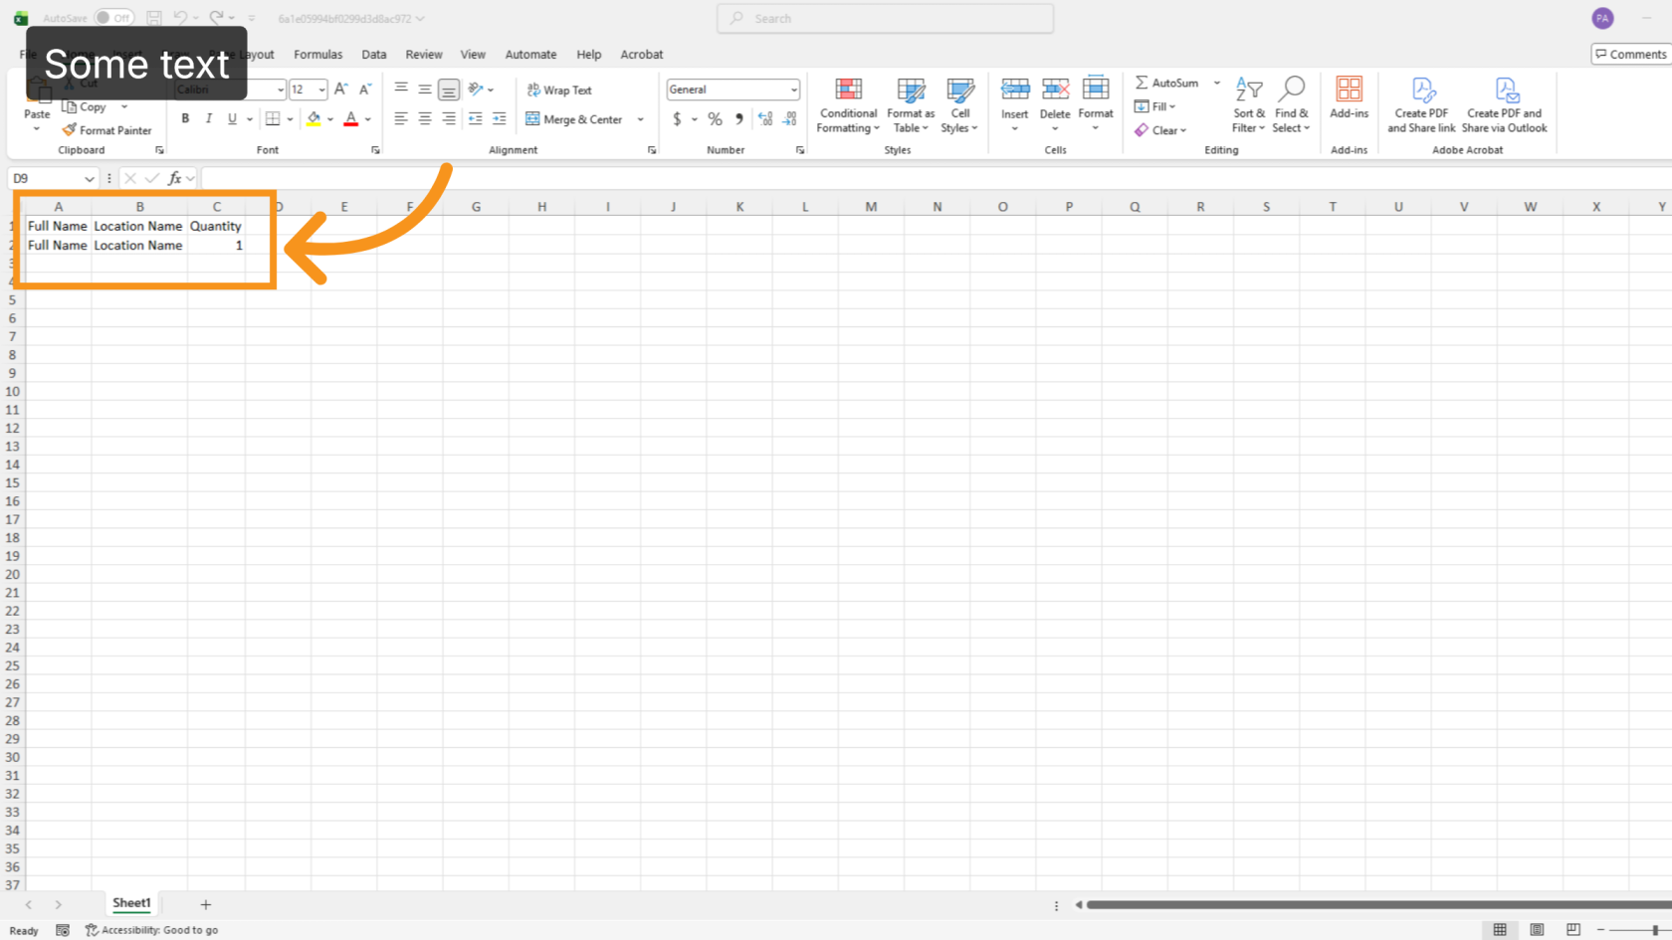The height and width of the screenshot is (940, 1672).
Task: Toggle bold formatting
Action: (185, 118)
